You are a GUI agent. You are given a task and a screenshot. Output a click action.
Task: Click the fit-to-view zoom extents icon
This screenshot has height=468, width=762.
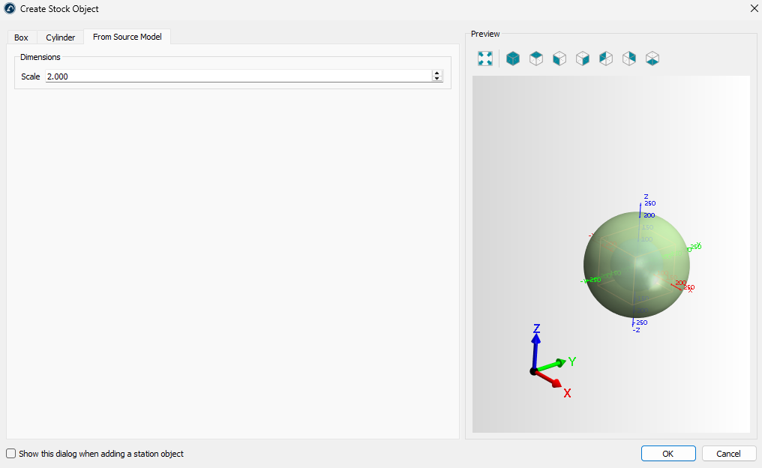485,58
